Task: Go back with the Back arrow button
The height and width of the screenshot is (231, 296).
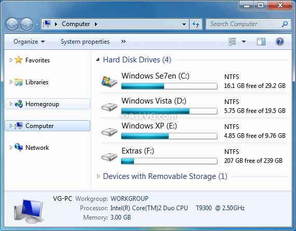Action: [12, 24]
